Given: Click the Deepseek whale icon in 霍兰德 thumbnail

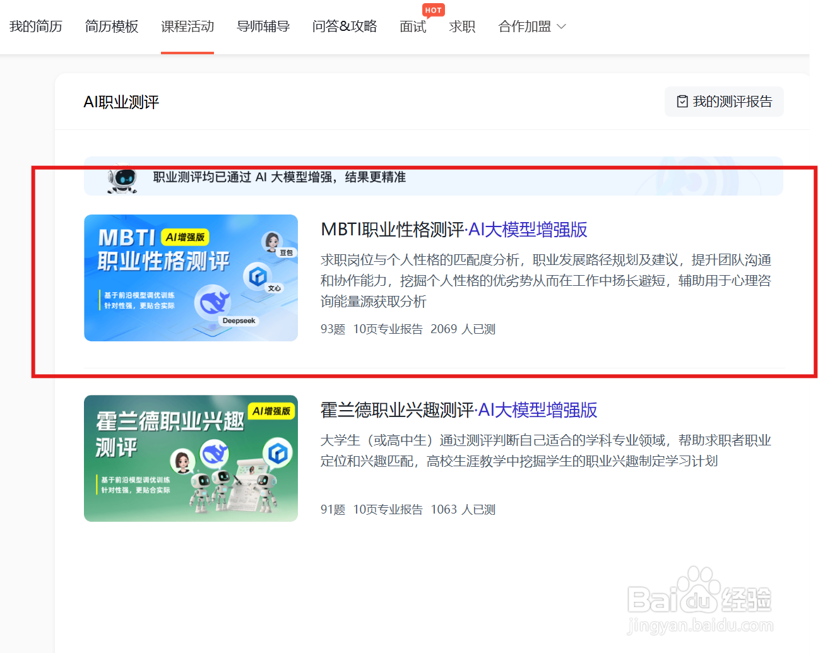Looking at the screenshot, I should coord(215,453).
